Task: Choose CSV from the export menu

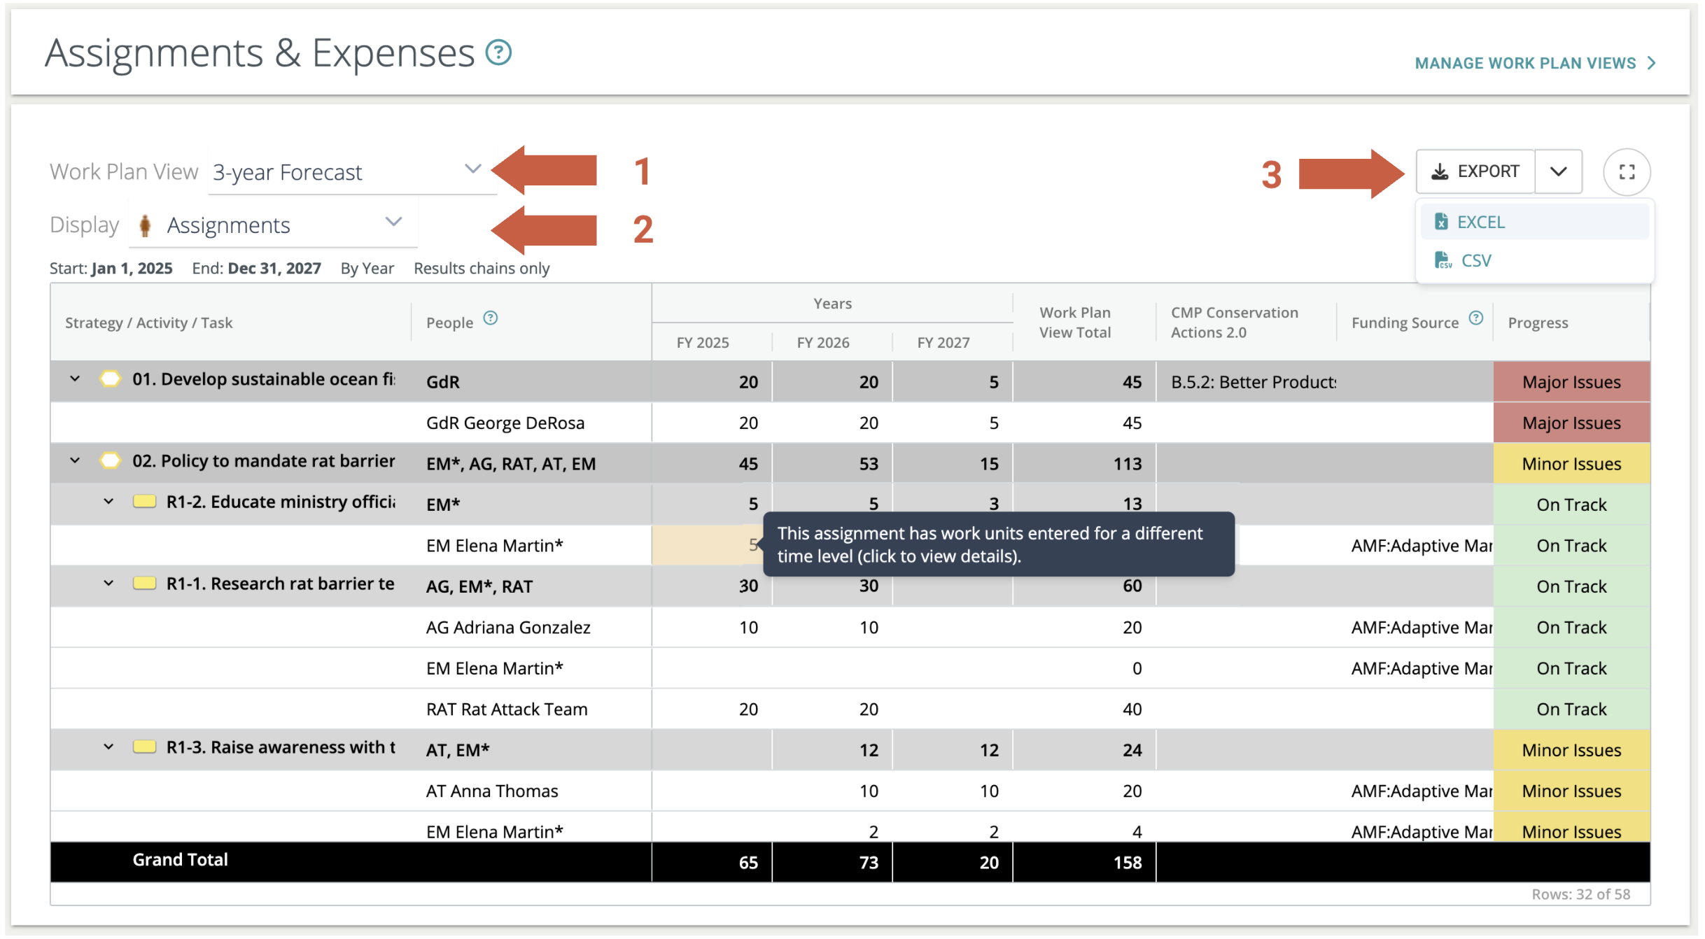Action: coord(1475,261)
